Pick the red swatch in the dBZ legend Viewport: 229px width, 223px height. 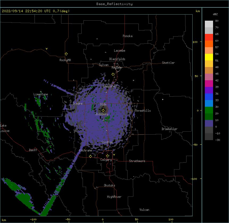tap(209, 37)
